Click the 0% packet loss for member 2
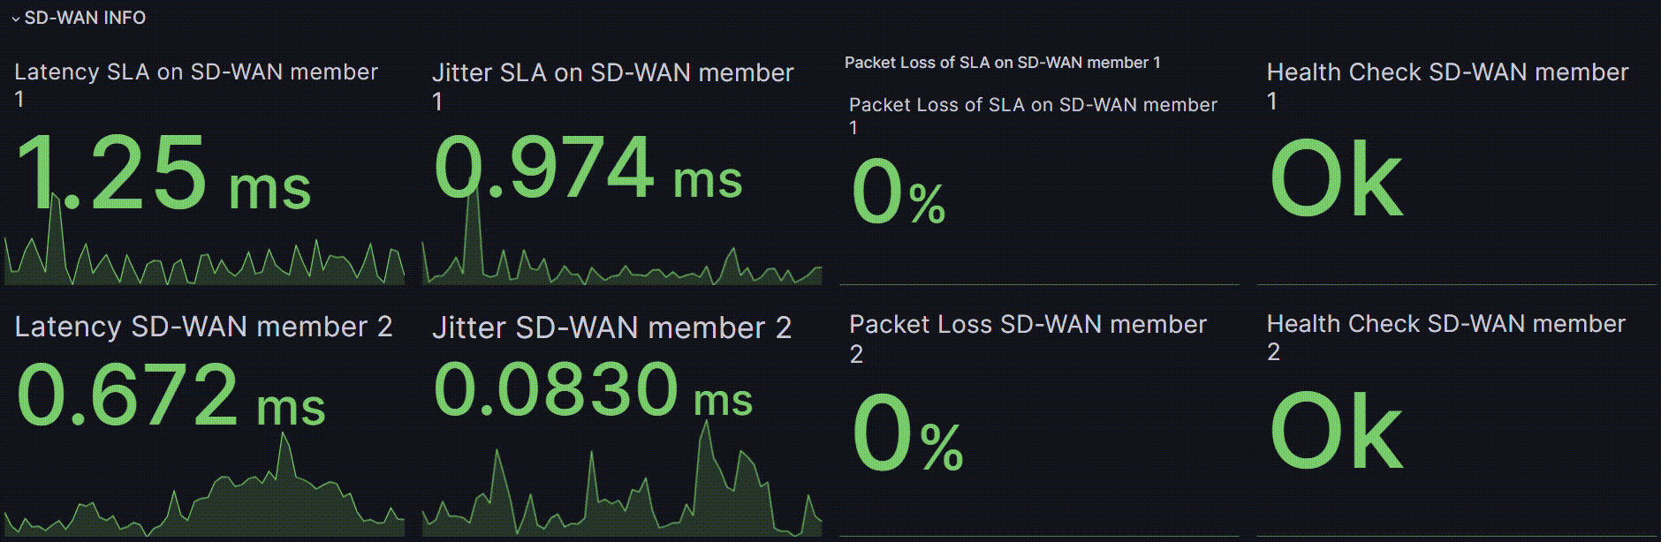The width and height of the screenshot is (1661, 542). (907, 433)
